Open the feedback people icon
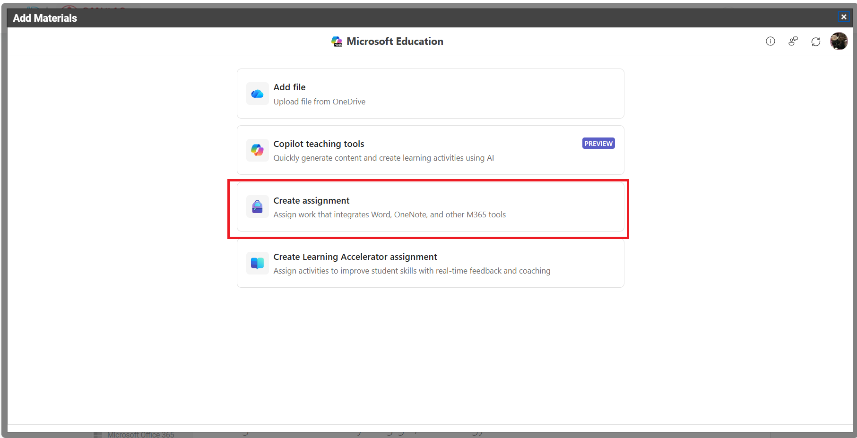857x438 pixels. coord(793,41)
